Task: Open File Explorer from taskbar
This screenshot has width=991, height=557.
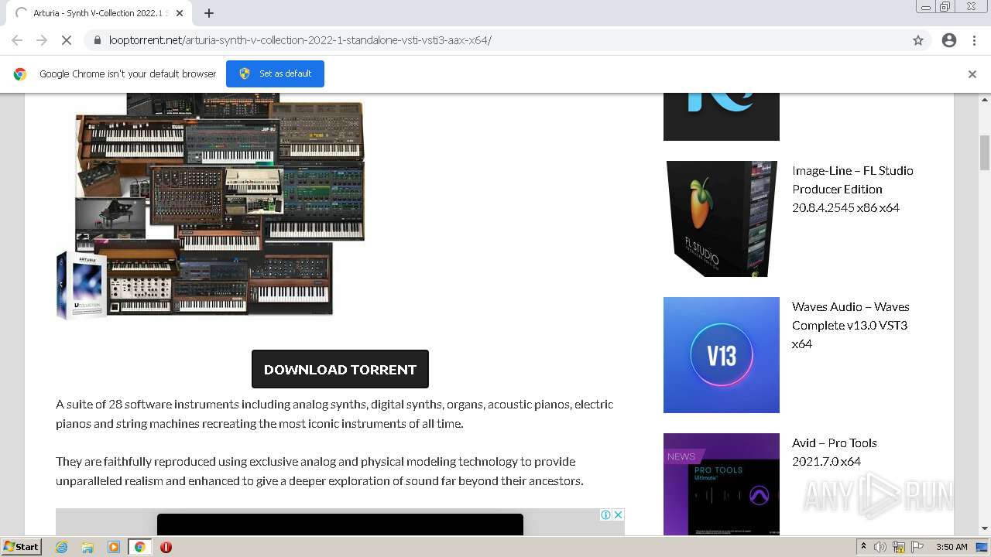Action: 87,547
